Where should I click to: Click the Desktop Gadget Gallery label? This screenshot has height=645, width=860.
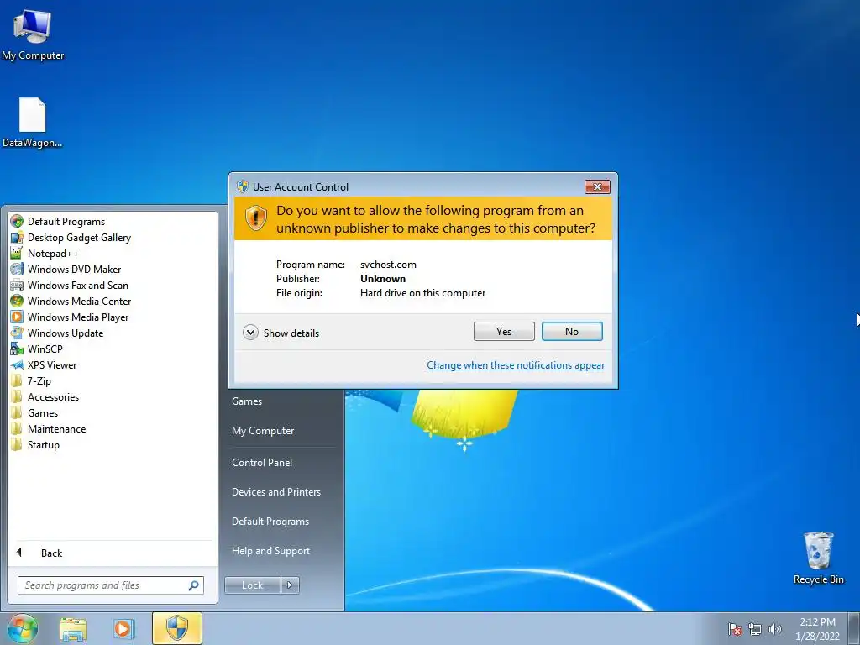point(79,238)
